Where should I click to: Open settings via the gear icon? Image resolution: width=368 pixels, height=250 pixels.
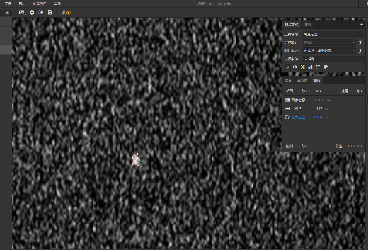click(x=32, y=12)
